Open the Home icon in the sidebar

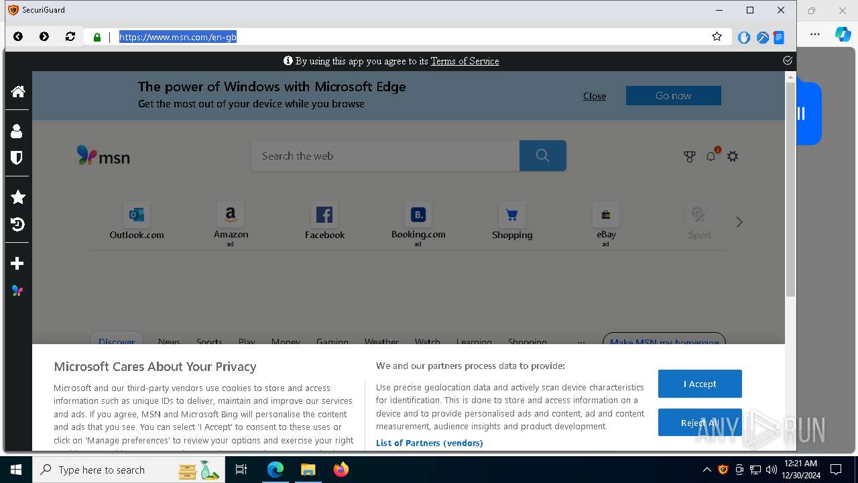pyautogui.click(x=18, y=91)
